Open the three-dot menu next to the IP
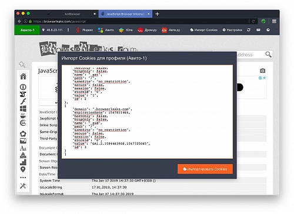 [x=68, y=30]
